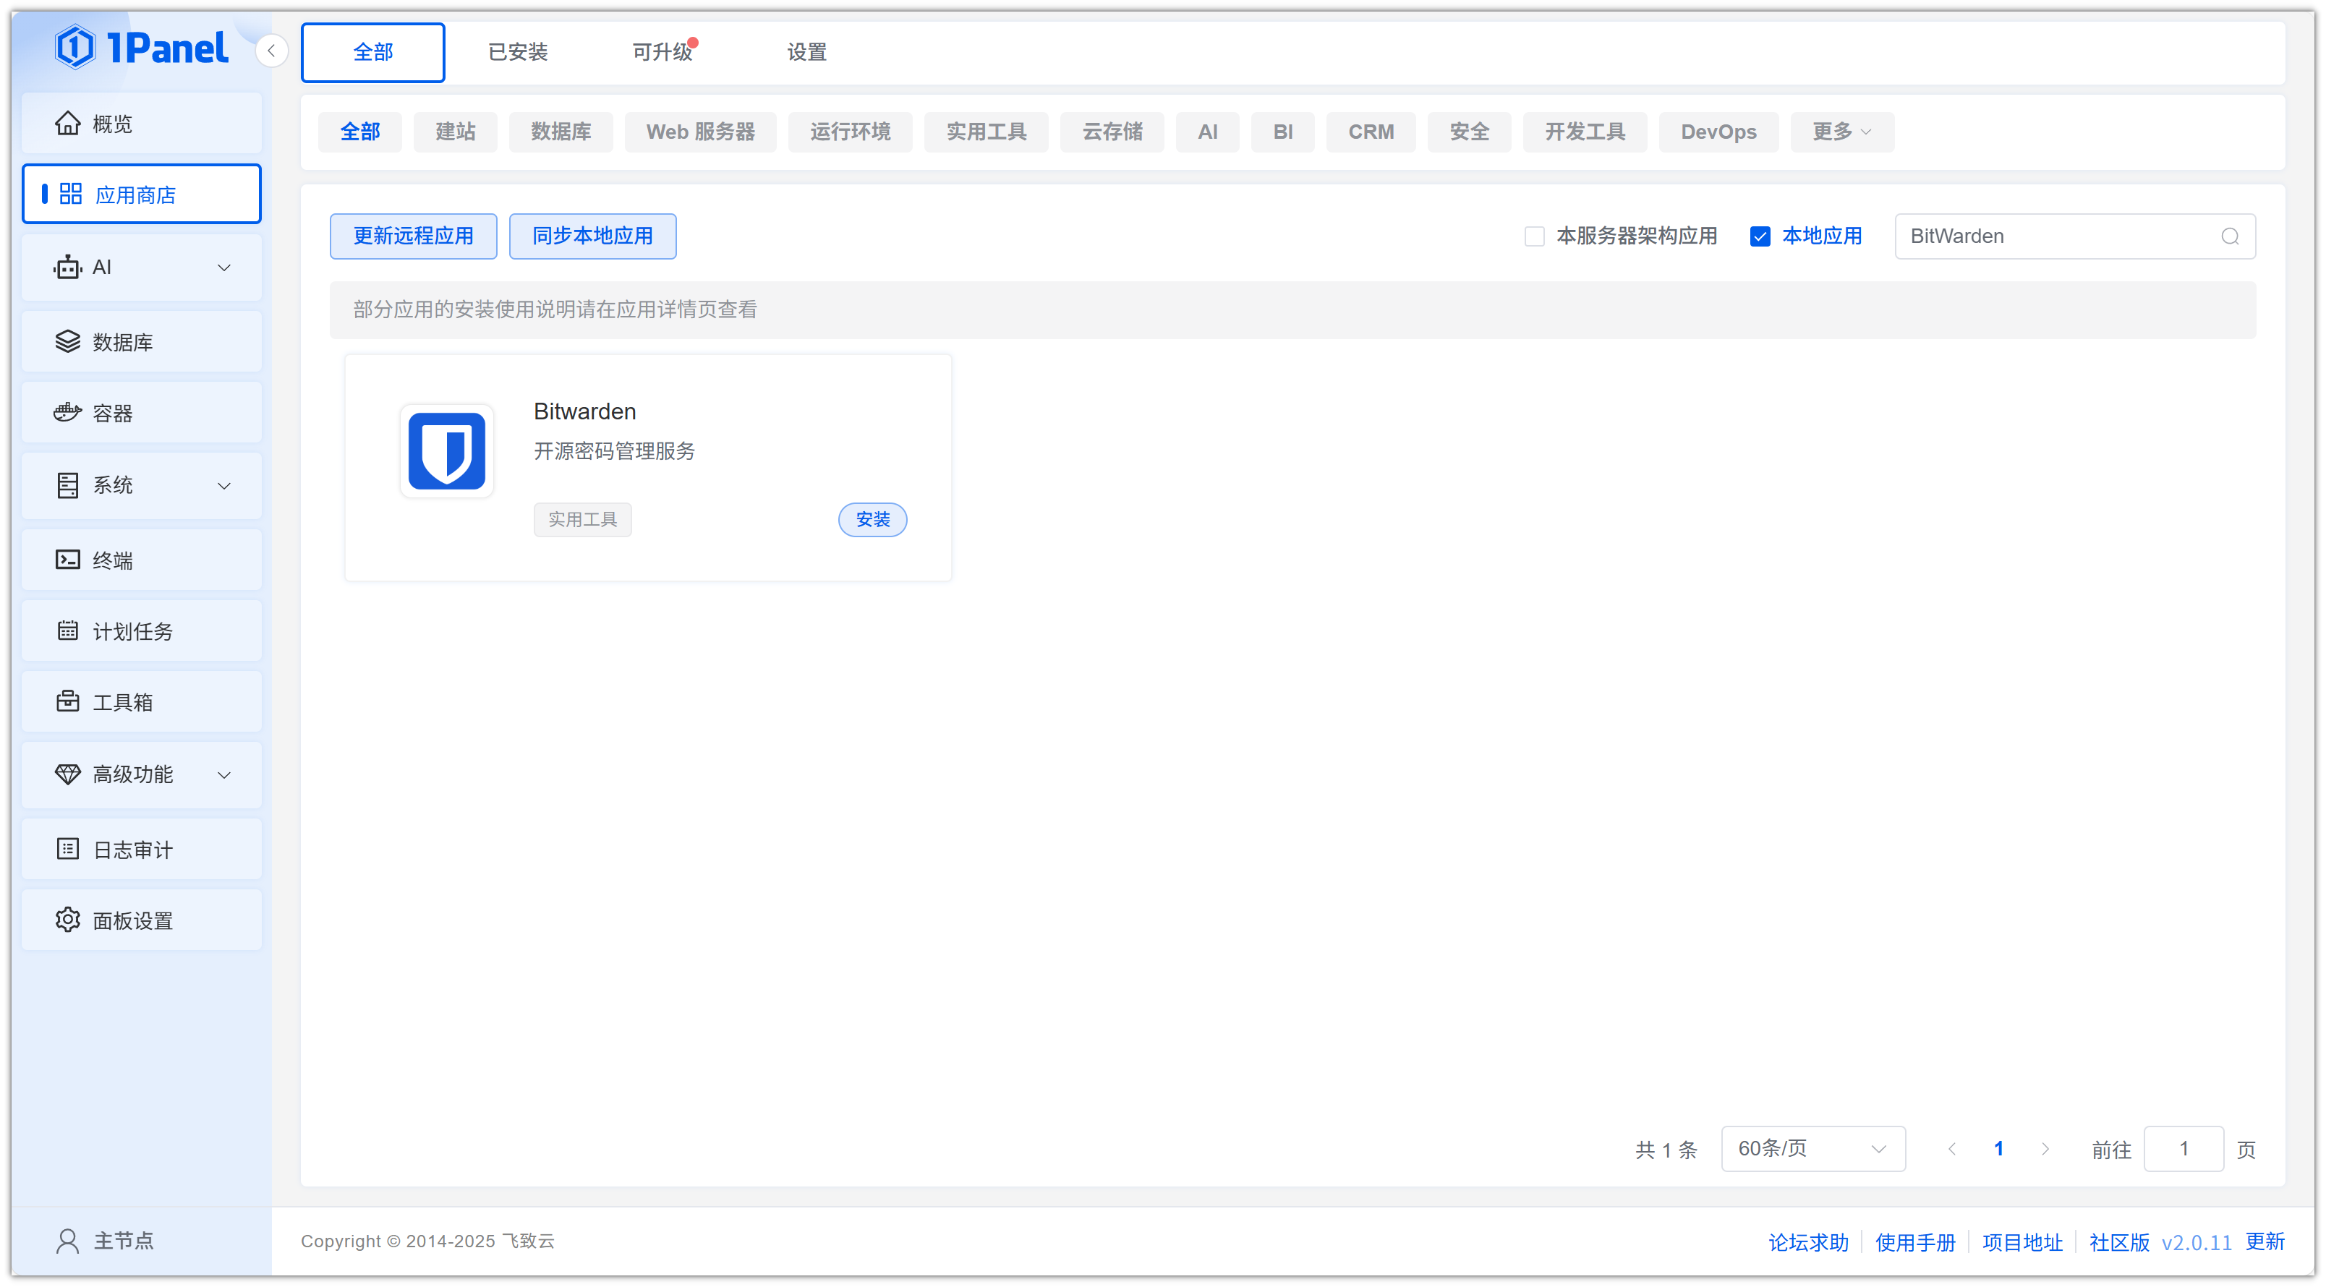The width and height of the screenshot is (2326, 1287).
Task: Uncheck the 本地应用 checkbox
Action: (x=1760, y=236)
